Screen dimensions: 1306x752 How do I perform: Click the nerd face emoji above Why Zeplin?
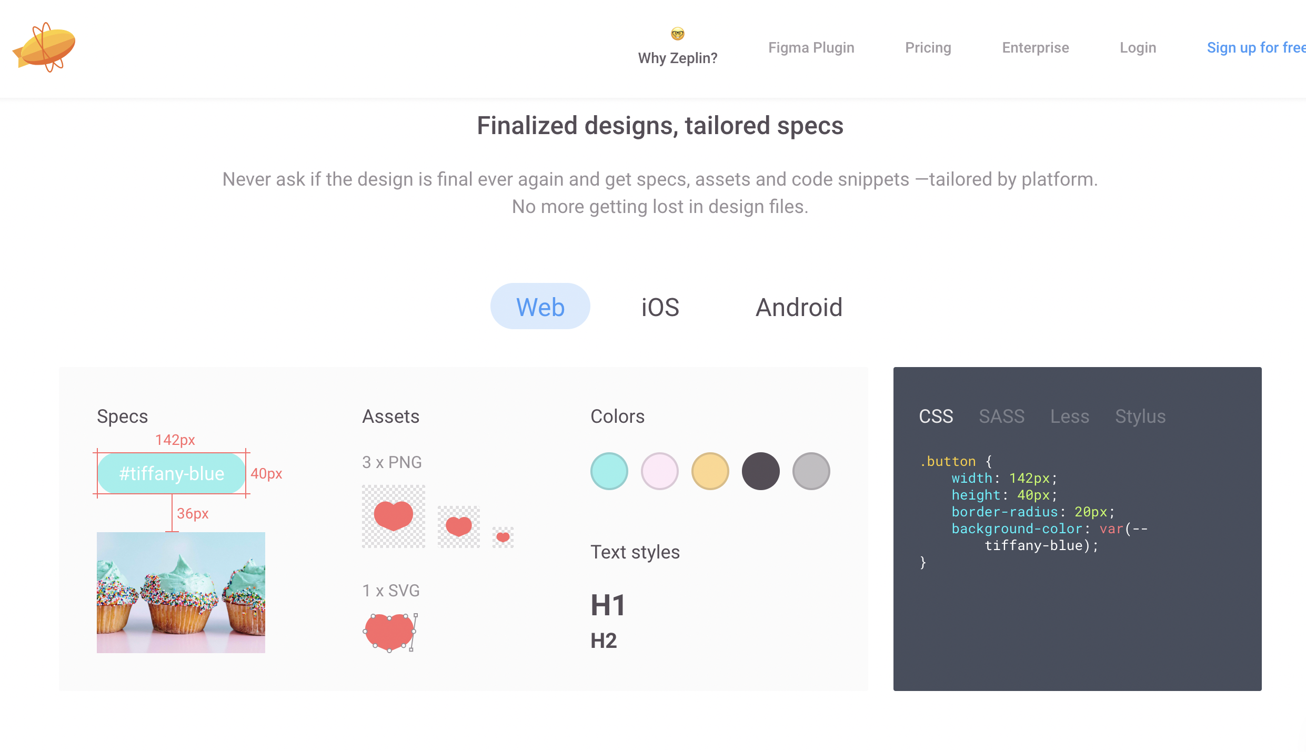678,34
